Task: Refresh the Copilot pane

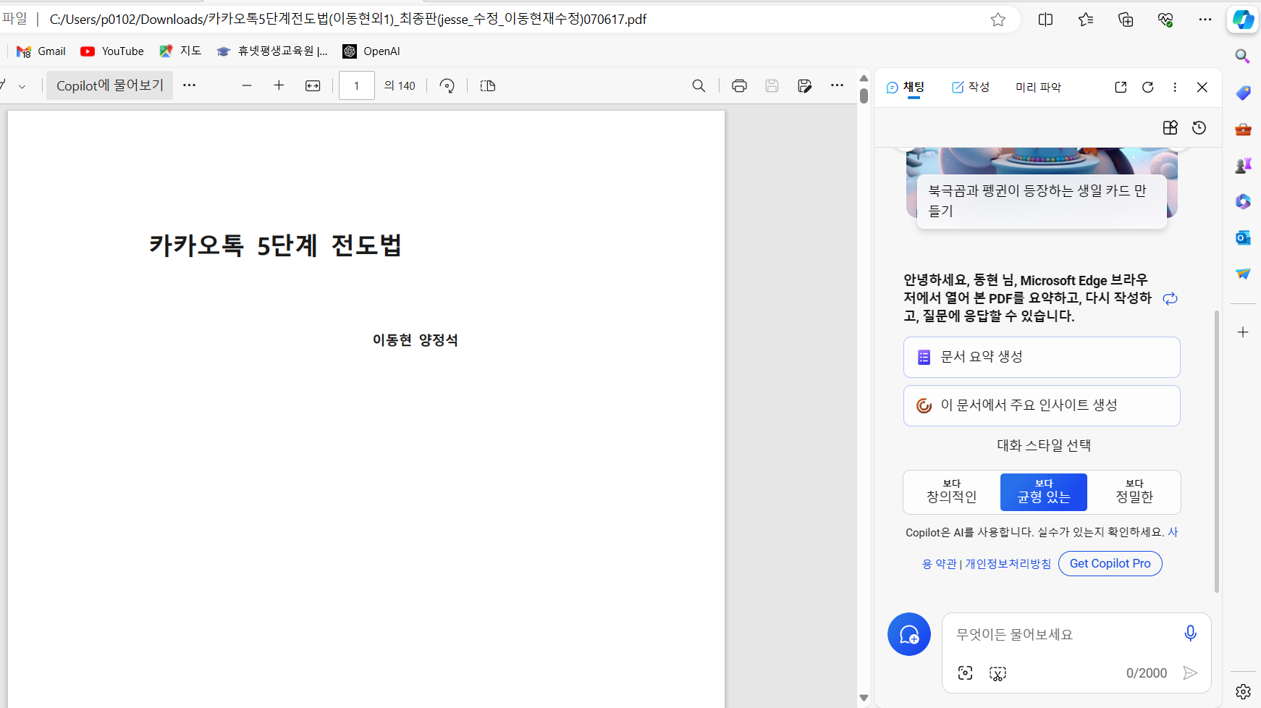Action: (x=1148, y=87)
